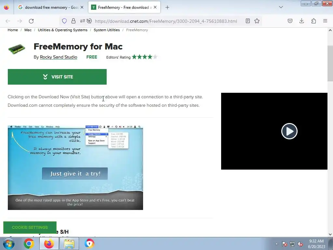Launch Chrome from the taskbar
The width and height of the screenshot is (333, 250).
tap(29, 243)
